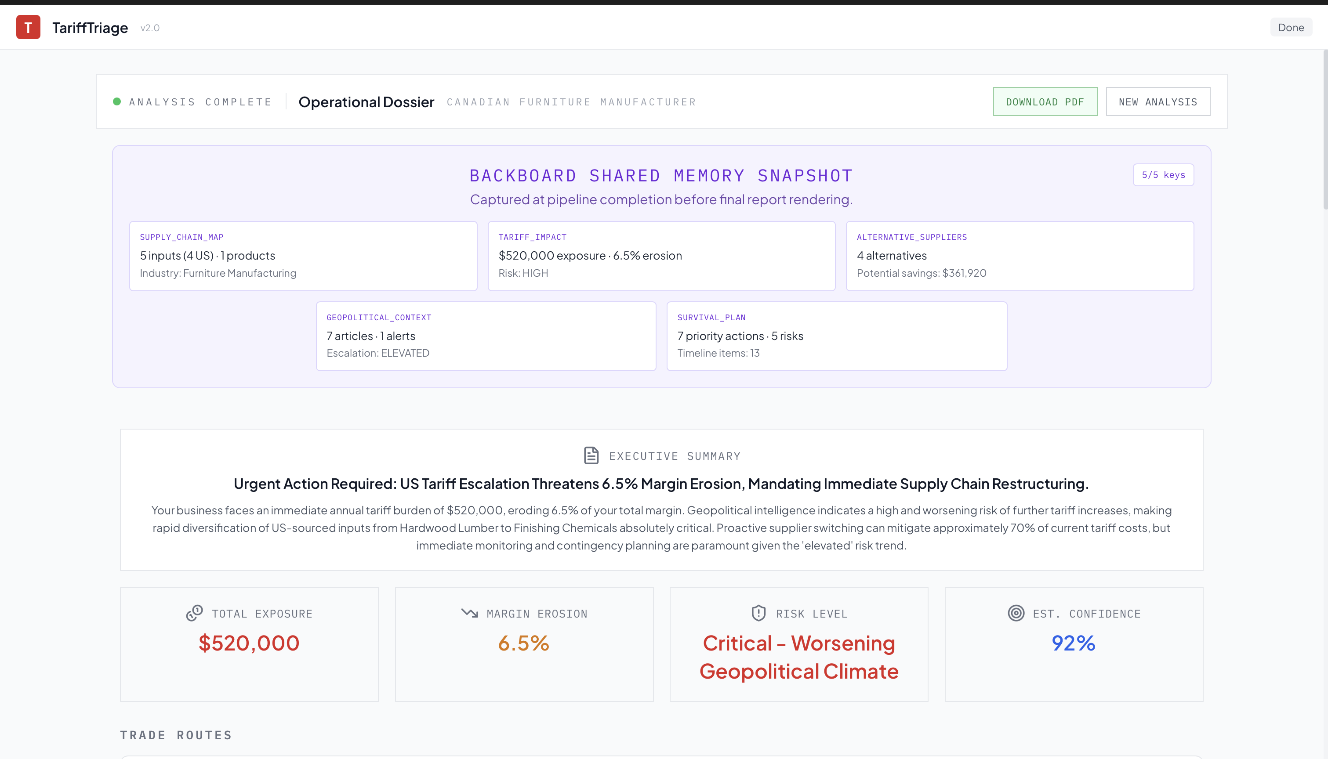Screen dimensions: 1328x759
Task: Open the SUPPLY_CHAIN_MAP memory card
Action: [x=303, y=256]
